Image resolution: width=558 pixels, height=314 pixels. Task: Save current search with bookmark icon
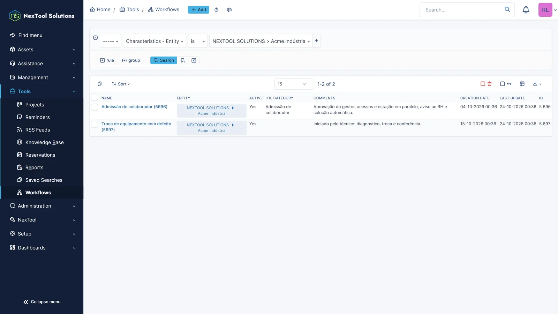click(183, 60)
